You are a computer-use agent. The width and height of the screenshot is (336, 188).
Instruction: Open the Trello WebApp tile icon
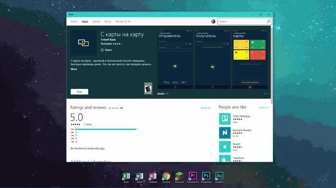pos(225,119)
